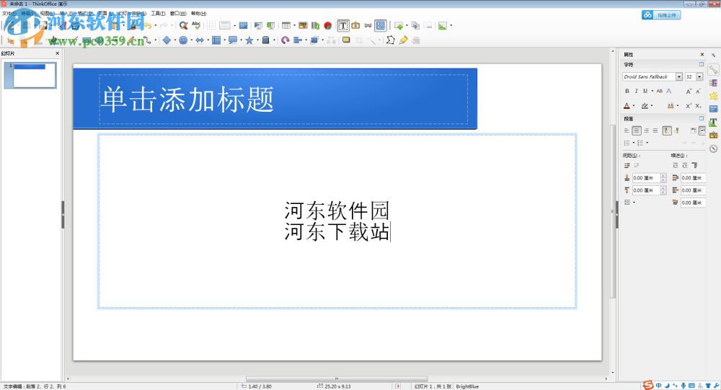Click the rotate object tool
Image resolution: width=721 pixels, height=390 pixels.
coord(286,40)
